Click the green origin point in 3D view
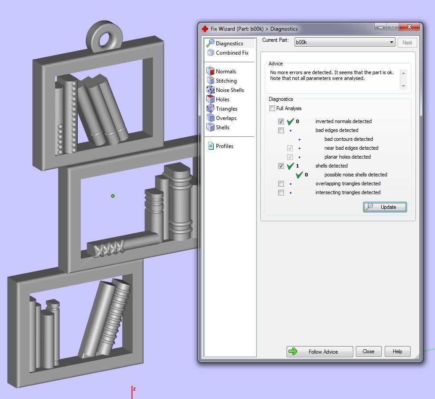The width and height of the screenshot is (435, 399). [x=112, y=196]
